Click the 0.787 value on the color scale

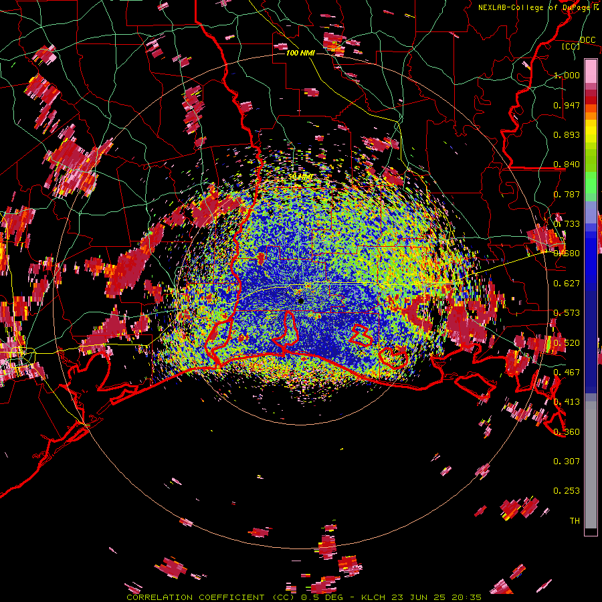click(567, 194)
